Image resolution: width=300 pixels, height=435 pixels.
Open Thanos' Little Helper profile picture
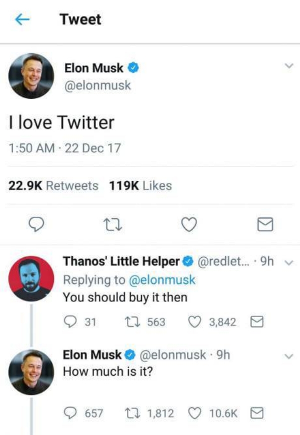click(x=32, y=279)
